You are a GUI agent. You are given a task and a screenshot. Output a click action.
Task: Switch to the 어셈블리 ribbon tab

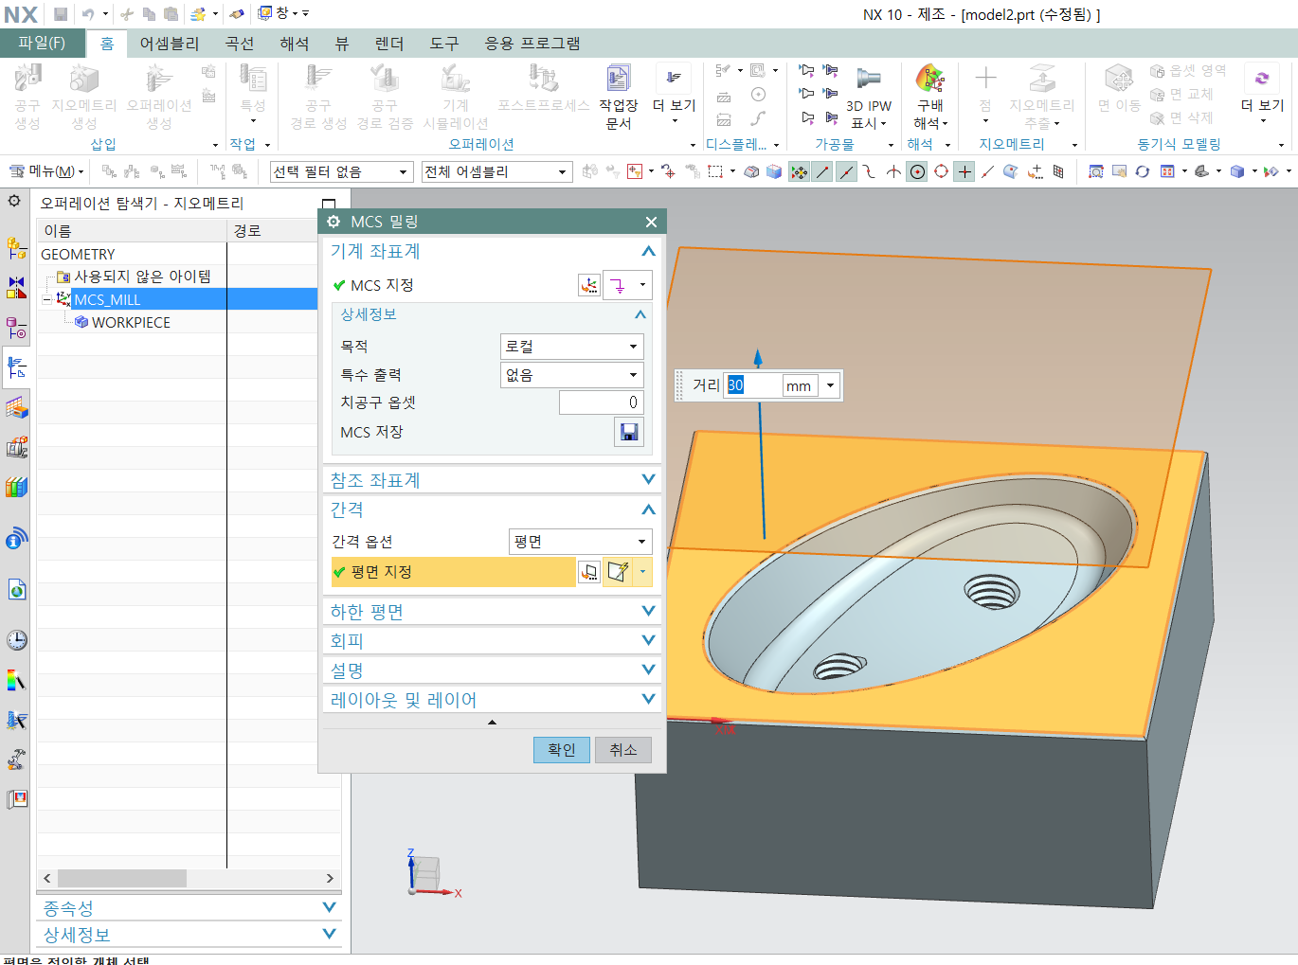pyautogui.click(x=170, y=44)
